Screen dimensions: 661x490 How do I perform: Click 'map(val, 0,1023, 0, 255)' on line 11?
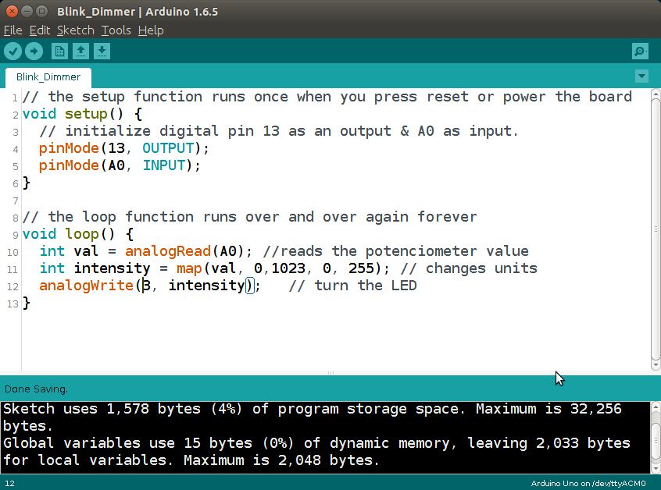[279, 268]
